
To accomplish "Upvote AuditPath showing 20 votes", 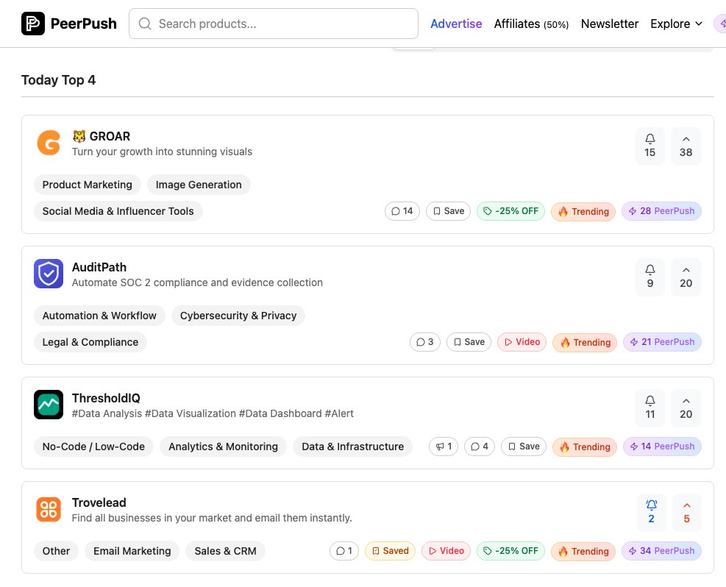I will [686, 277].
